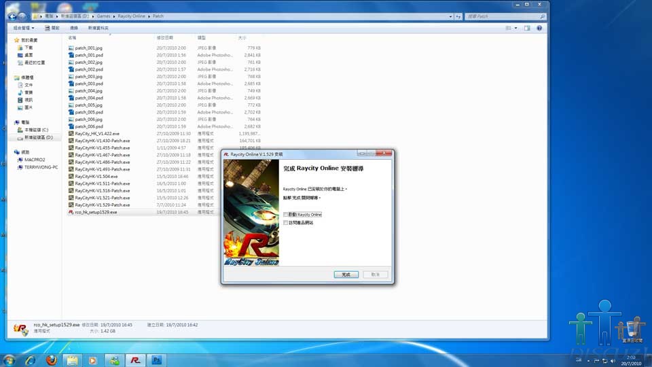Viewport: 652px width, 367px height.
Task: Click Games in the breadcrumb path
Action: tap(103, 16)
